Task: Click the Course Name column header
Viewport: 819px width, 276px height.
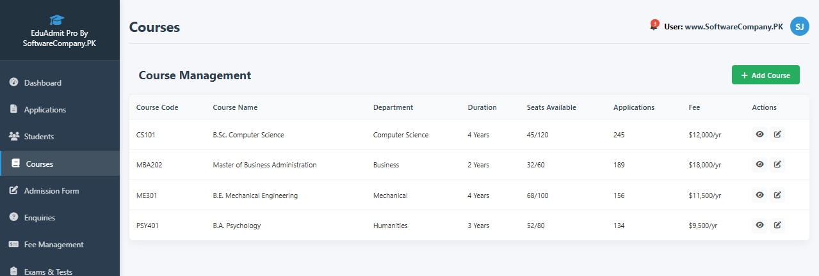Action: pyautogui.click(x=235, y=107)
